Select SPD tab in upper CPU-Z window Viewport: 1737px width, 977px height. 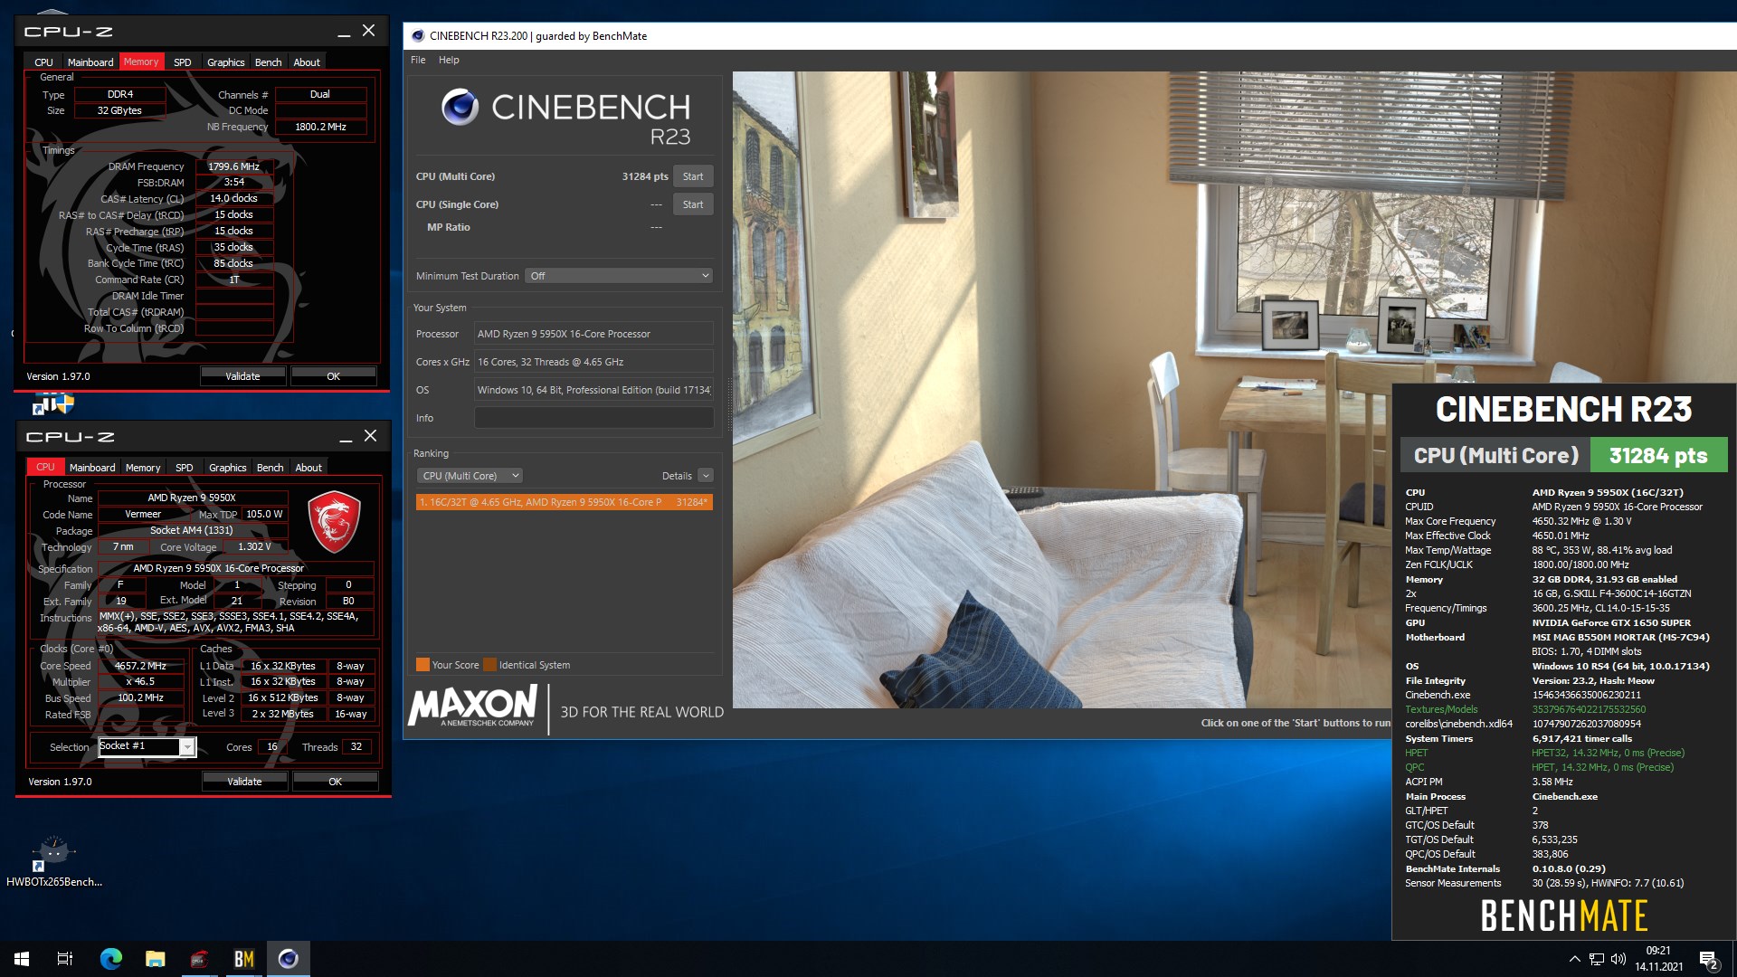[183, 62]
